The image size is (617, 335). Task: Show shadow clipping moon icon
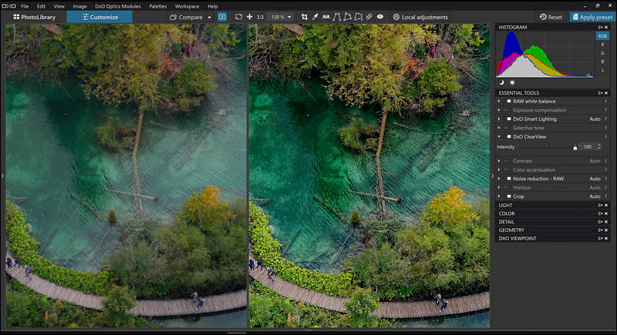point(501,82)
